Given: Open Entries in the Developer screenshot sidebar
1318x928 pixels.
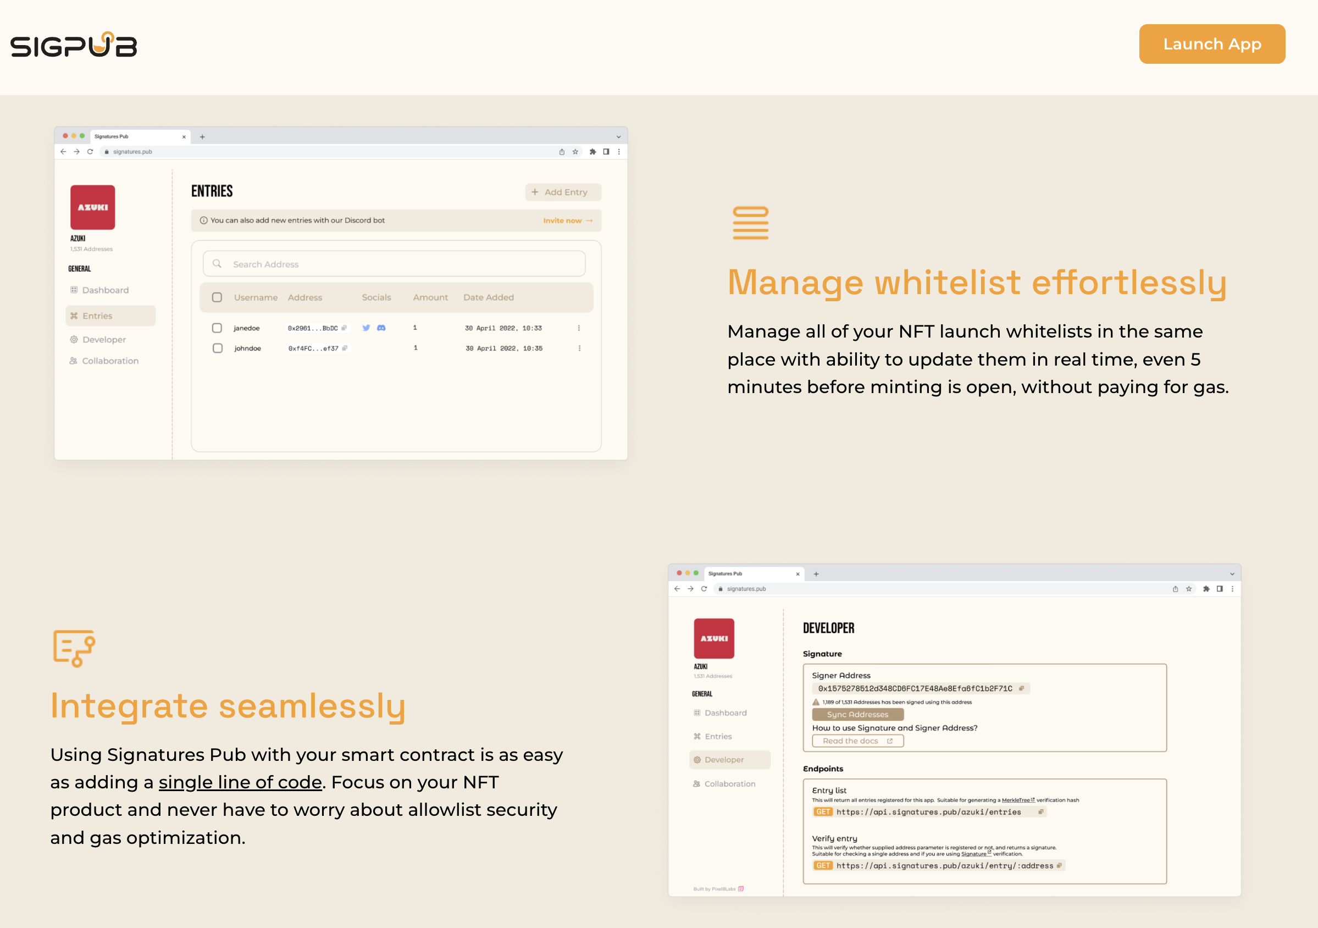Looking at the screenshot, I should 712,736.
